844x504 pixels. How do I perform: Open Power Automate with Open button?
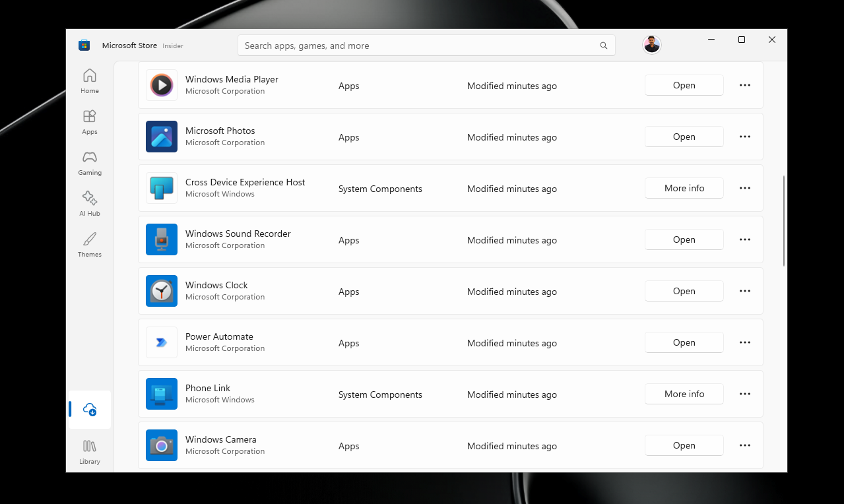coord(684,342)
